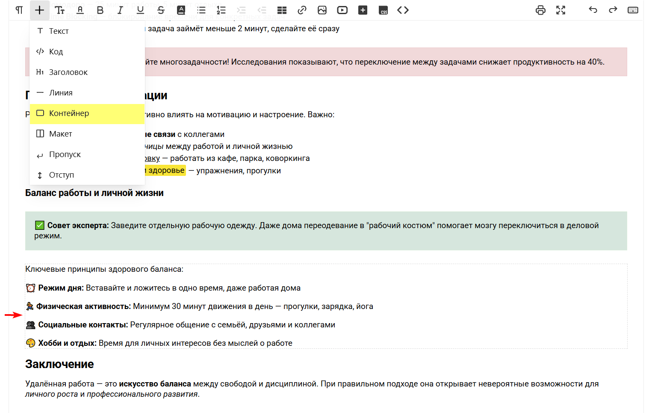
Task: Insert an image from the toolbar
Action: [322, 10]
